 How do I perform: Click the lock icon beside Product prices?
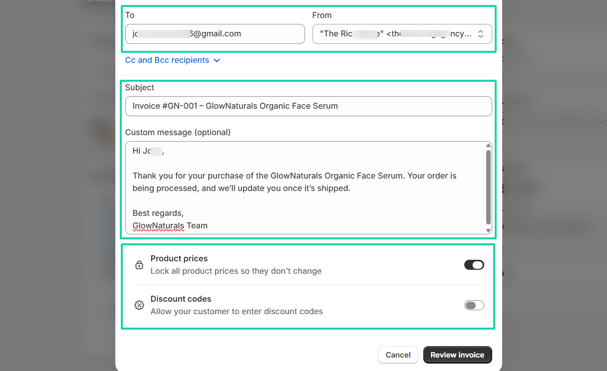coord(139,265)
